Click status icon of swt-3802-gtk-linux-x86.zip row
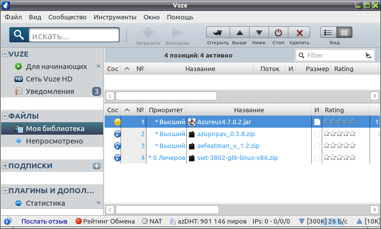This screenshot has height=229, width=381. 118,157
